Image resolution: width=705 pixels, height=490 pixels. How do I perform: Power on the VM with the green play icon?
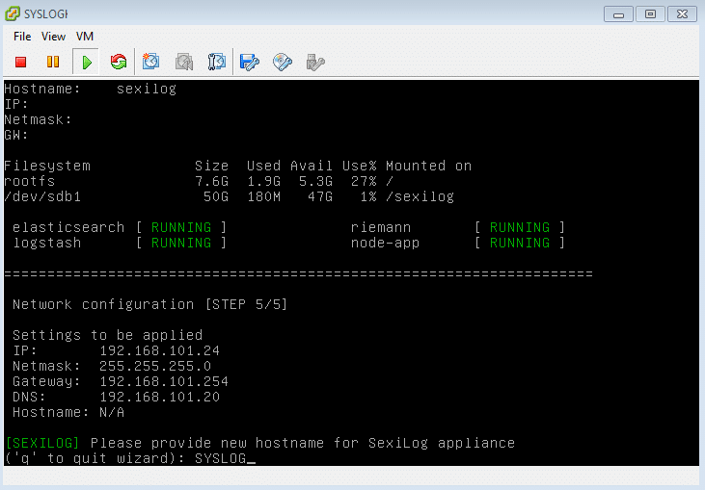pos(87,62)
